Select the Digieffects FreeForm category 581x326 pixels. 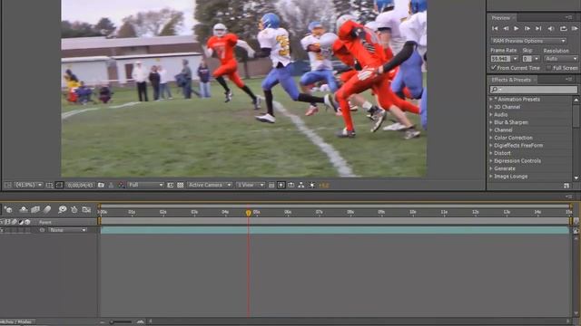pyautogui.click(x=518, y=145)
